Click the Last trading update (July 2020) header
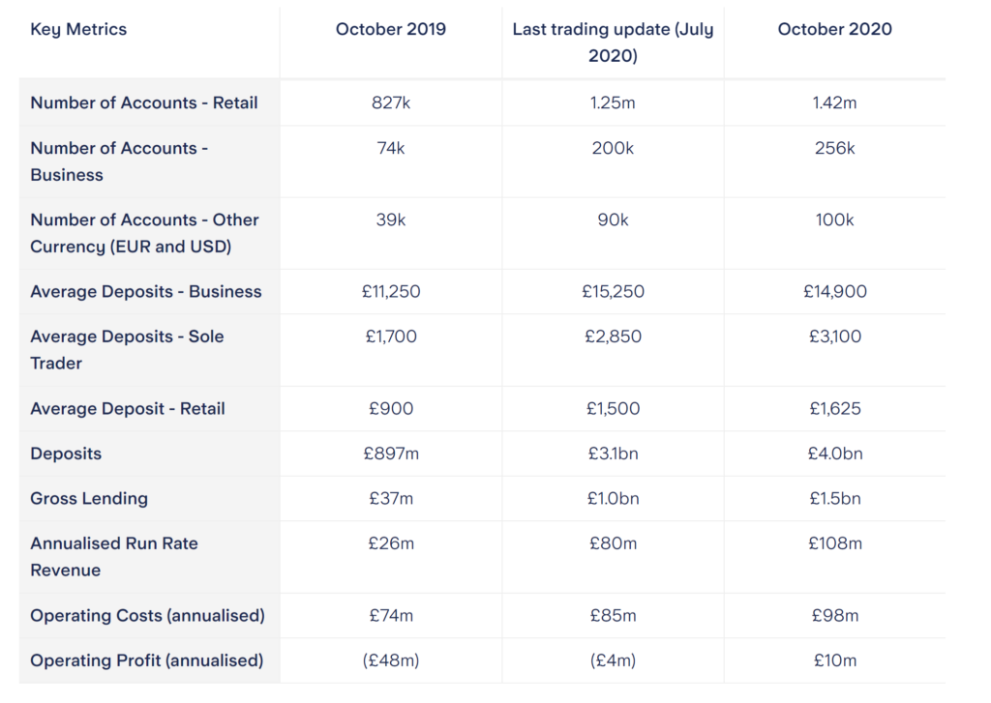Viewport: 991px width, 703px height. pyautogui.click(x=613, y=43)
